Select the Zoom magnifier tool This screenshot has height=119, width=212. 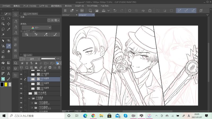click(x=3, y=19)
